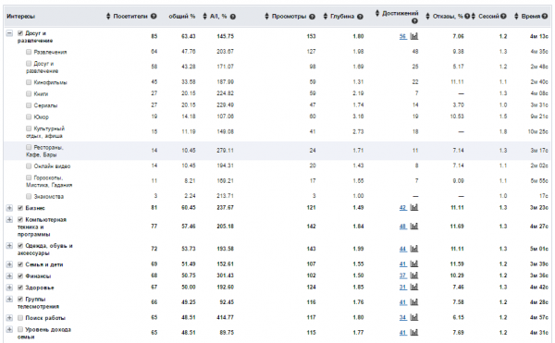Sort table by Время column
This screenshot has height=343, width=555.
pos(516,17)
